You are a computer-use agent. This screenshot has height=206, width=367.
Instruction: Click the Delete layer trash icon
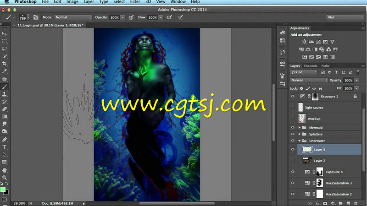coord(356,203)
